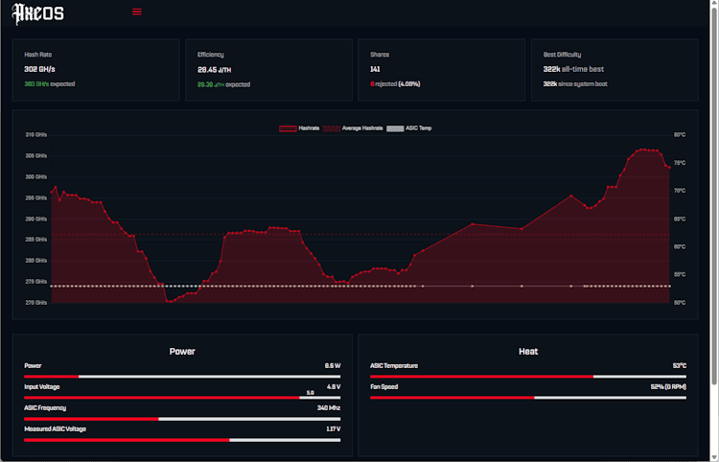This screenshot has height=462, width=719.
Task: Toggle Average Hashrate legend entry
Action: (353, 127)
